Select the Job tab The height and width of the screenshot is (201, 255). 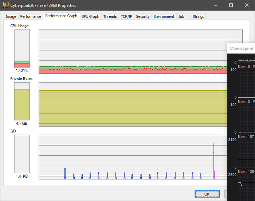tap(181, 16)
